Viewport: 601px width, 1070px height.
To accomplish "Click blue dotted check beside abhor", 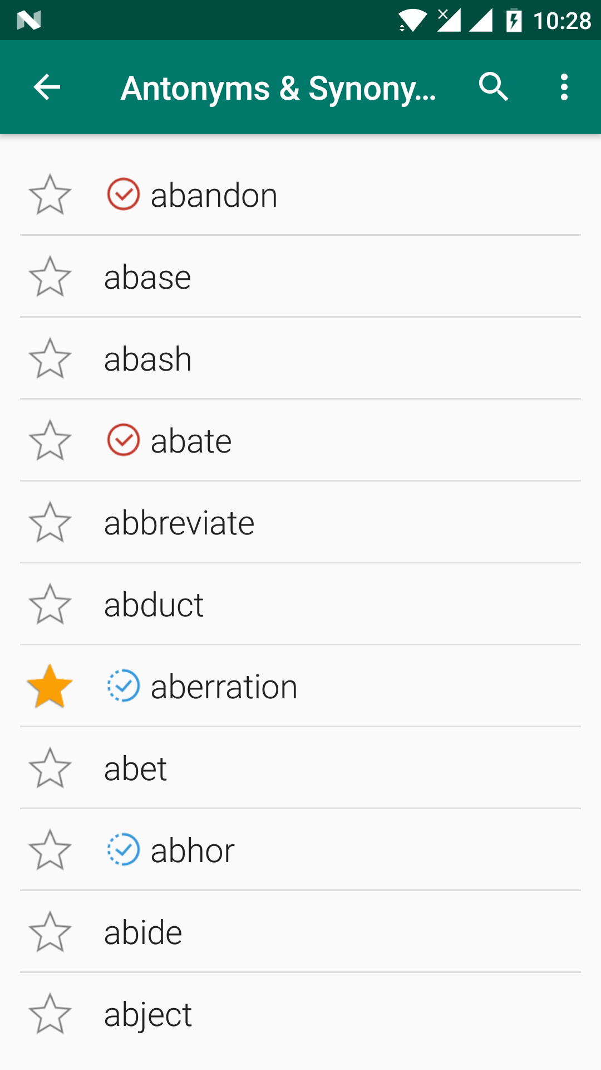I will 123,850.
